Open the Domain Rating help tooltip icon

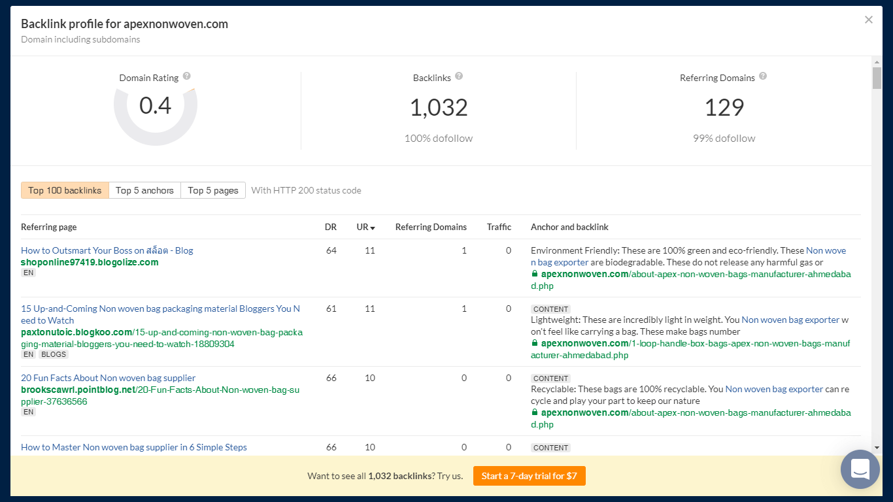tap(187, 76)
